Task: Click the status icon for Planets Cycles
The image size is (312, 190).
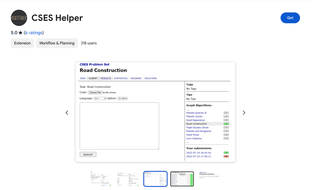Action: click(x=226, y=116)
